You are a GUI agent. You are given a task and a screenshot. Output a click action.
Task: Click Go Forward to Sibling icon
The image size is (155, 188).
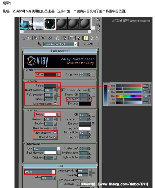click(97, 38)
